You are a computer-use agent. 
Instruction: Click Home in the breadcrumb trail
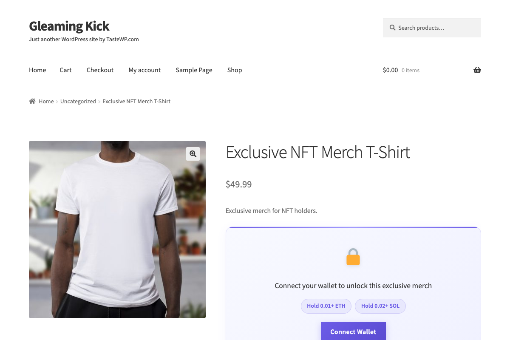pyautogui.click(x=46, y=101)
